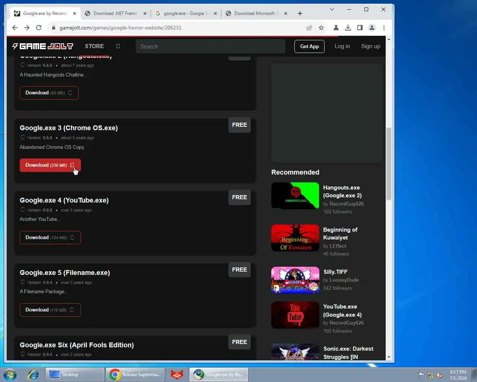Image resolution: width=477 pixels, height=382 pixels.
Task: Close the Download Microsoft tab
Action: click(x=286, y=13)
